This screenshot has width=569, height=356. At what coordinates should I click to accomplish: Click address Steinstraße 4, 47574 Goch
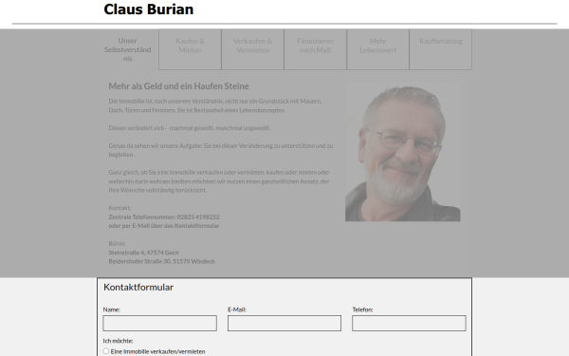[144, 253]
